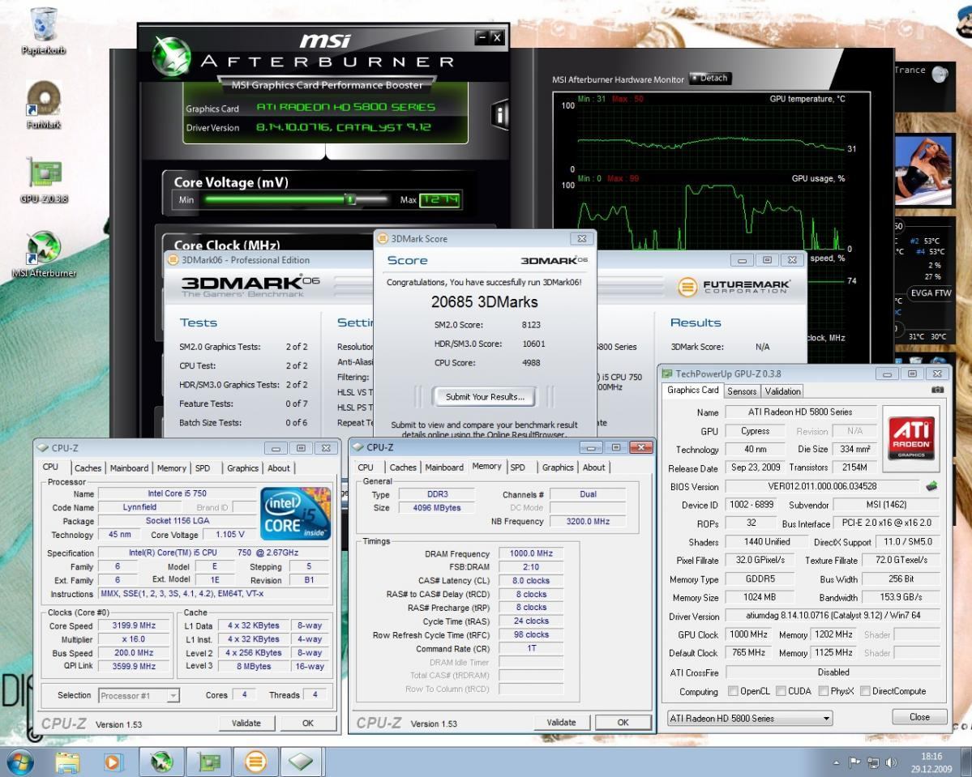Show hidden tray icons arrow
The height and width of the screenshot is (777, 972).
pyautogui.click(x=837, y=762)
